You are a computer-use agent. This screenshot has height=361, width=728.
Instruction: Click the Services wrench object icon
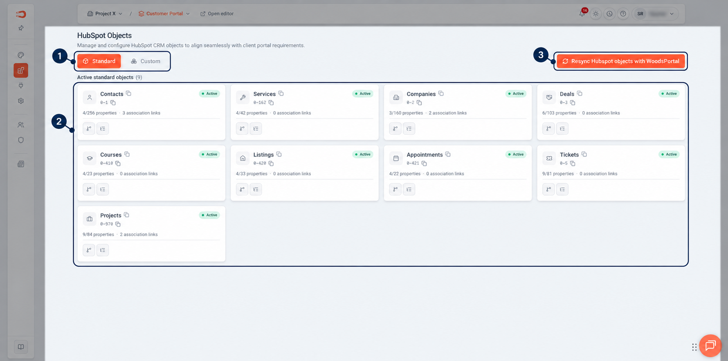pos(243,97)
